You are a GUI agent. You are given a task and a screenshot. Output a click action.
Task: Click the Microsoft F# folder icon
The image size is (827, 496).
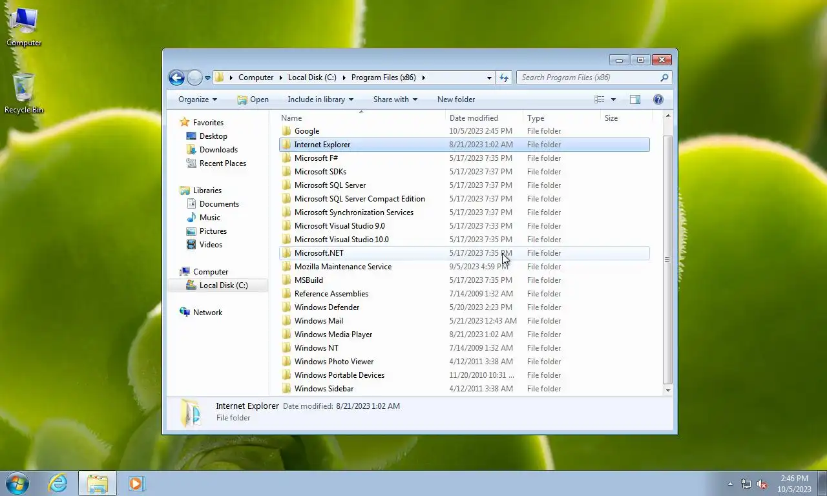pyautogui.click(x=287, y=158)
